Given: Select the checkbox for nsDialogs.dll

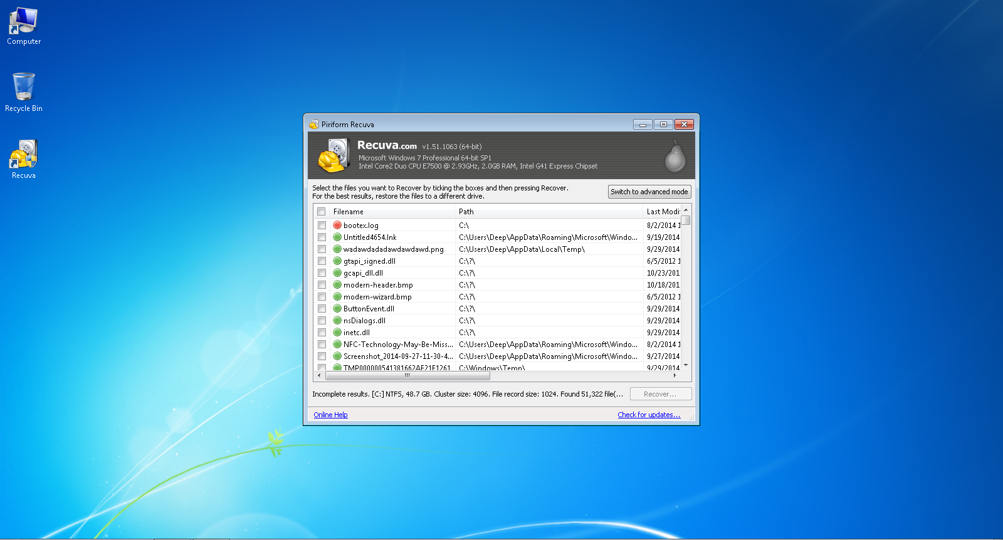Looking at the screenshot, I should (x=322, y=320).
